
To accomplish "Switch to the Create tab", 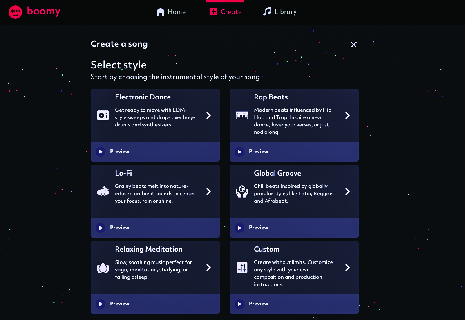I will point(226,12).
